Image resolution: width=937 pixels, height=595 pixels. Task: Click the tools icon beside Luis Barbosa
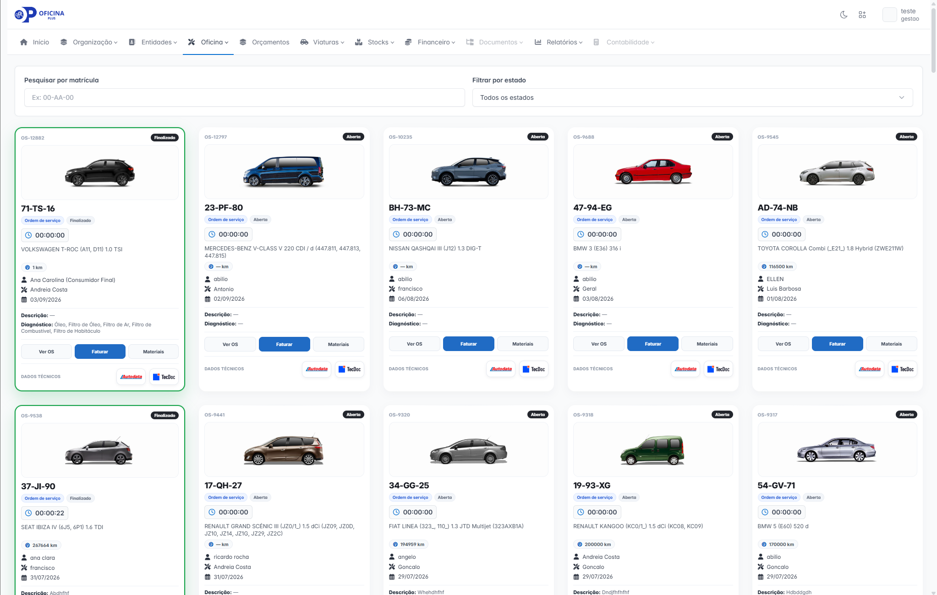(x=761, y=289)
